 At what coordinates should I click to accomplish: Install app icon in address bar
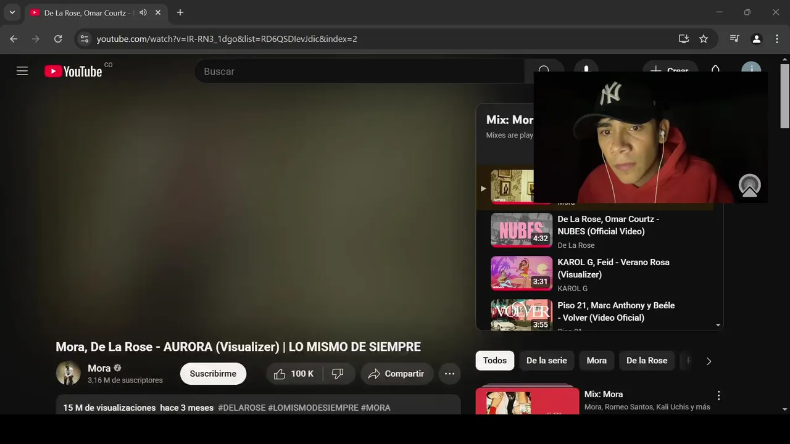point(684,39)
